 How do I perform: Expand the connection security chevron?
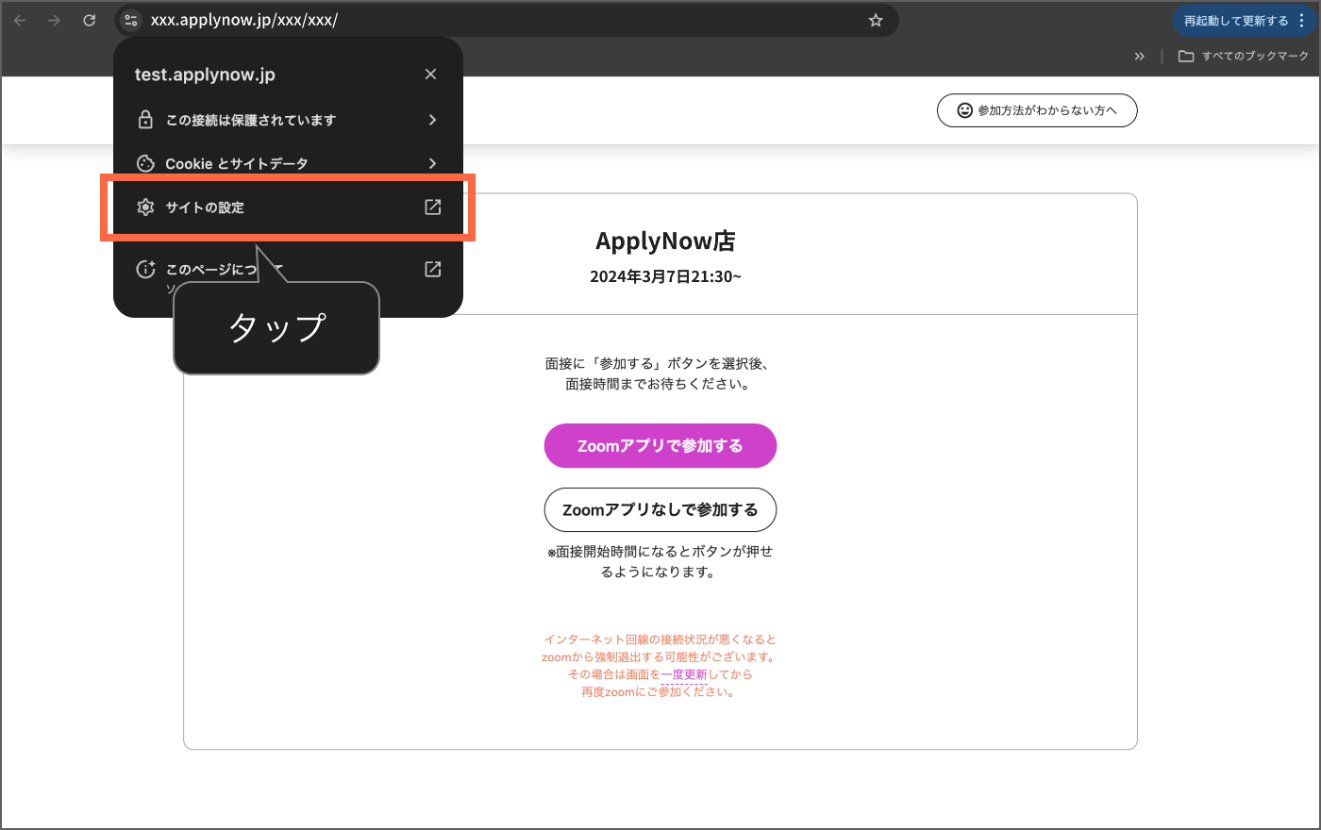click(432, 120)
